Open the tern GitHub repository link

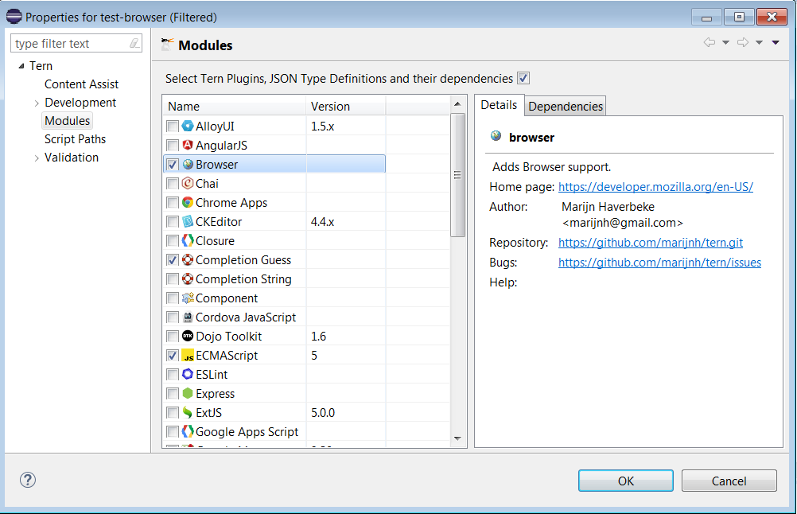[650, 243]
